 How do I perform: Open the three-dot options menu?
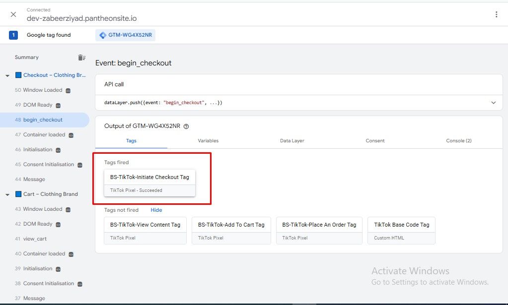(496, 14)
